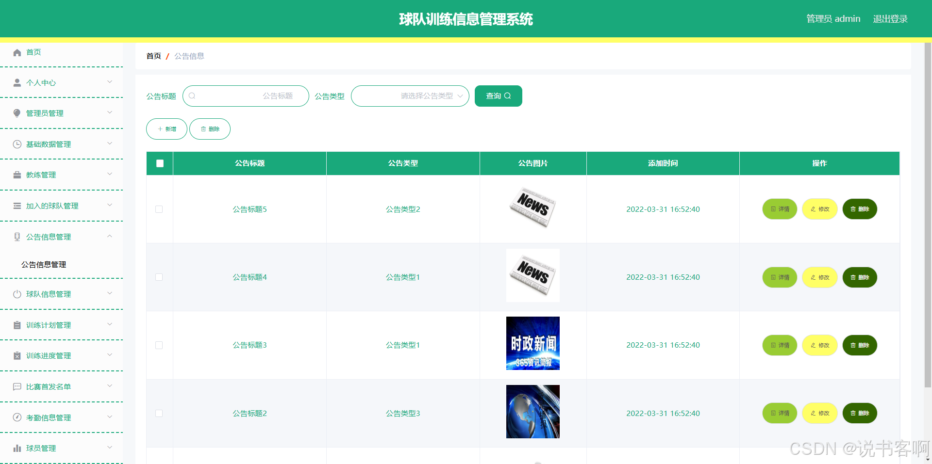932x464 pixels.
Task: Click the 公告类型2 cell
Action: click(x=403, y=209)
